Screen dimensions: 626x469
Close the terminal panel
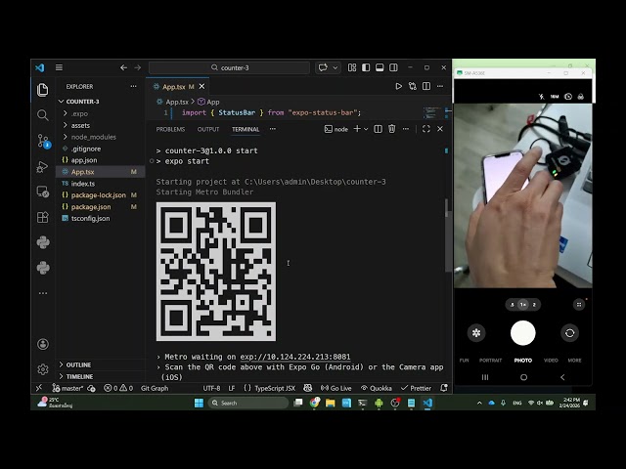click(x=440, y=129)
